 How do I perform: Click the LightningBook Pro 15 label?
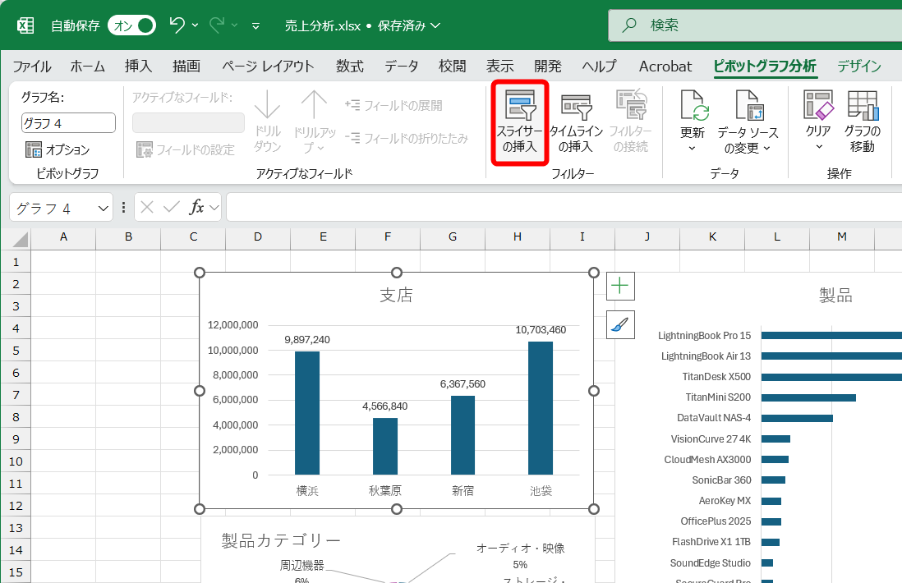point(704,335)
